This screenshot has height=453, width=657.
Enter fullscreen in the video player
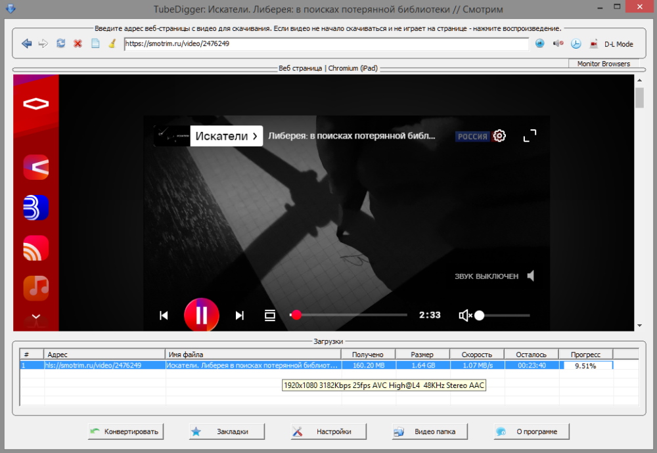(x=530, y=136)
